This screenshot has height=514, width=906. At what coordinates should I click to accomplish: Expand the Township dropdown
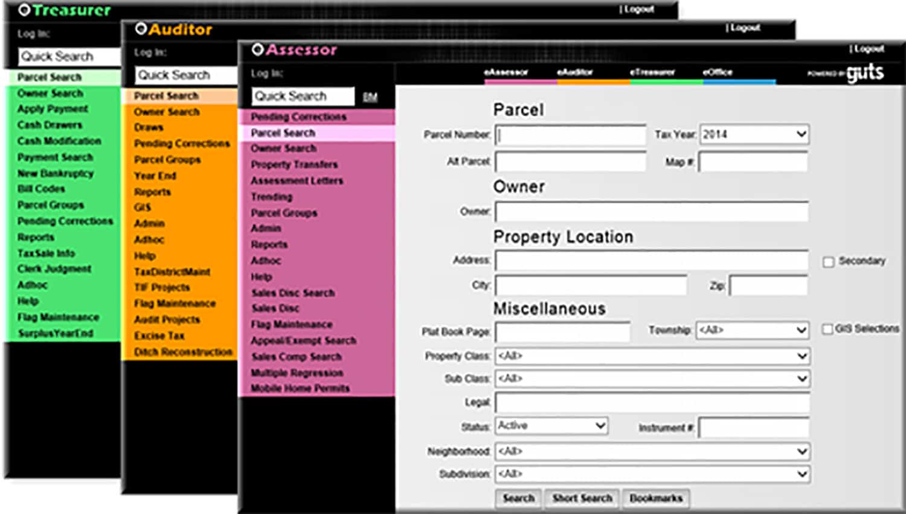(752, 330)
